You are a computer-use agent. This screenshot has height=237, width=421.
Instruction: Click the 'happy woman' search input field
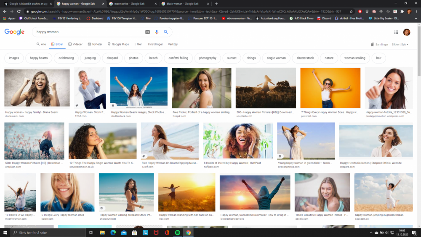click(x=88, y=32)
